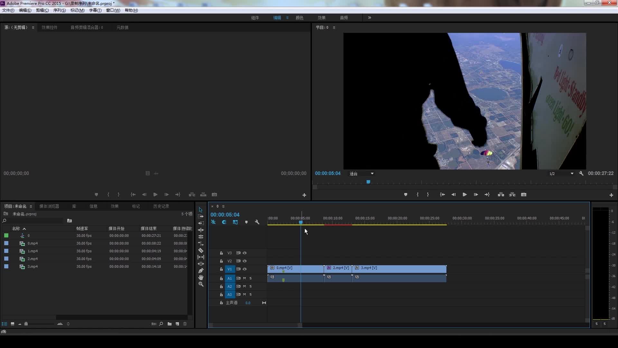Toggle linked selection in timeline

coord(235,222)
